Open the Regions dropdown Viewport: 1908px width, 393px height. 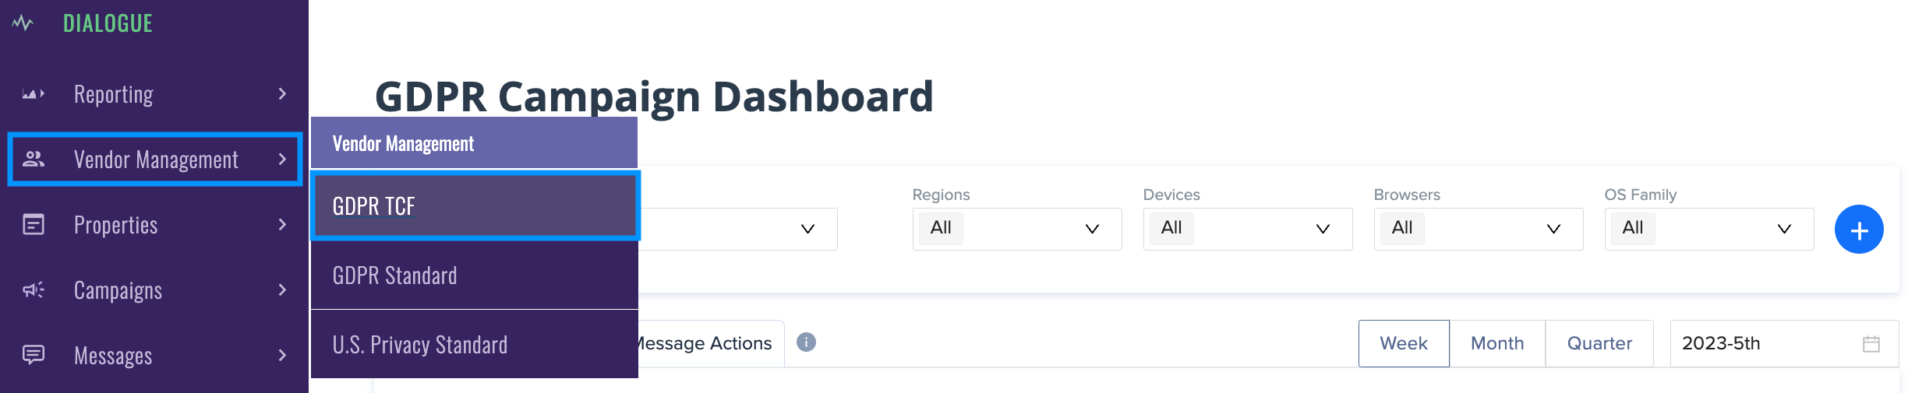(1016, 229)
